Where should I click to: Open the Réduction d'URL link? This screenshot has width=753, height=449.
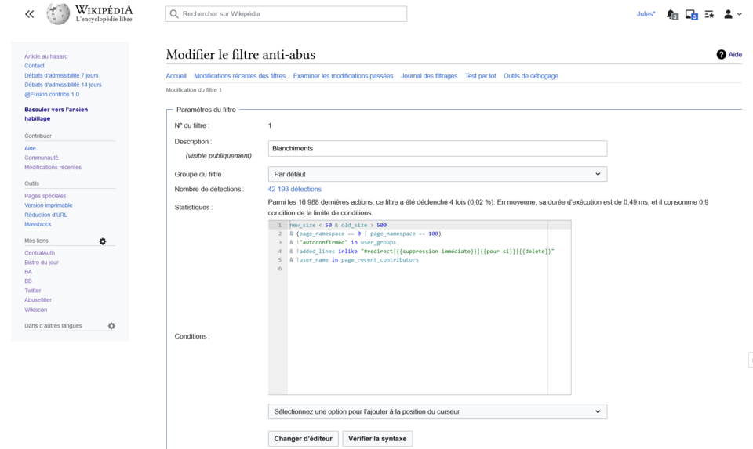click(45, 215)
